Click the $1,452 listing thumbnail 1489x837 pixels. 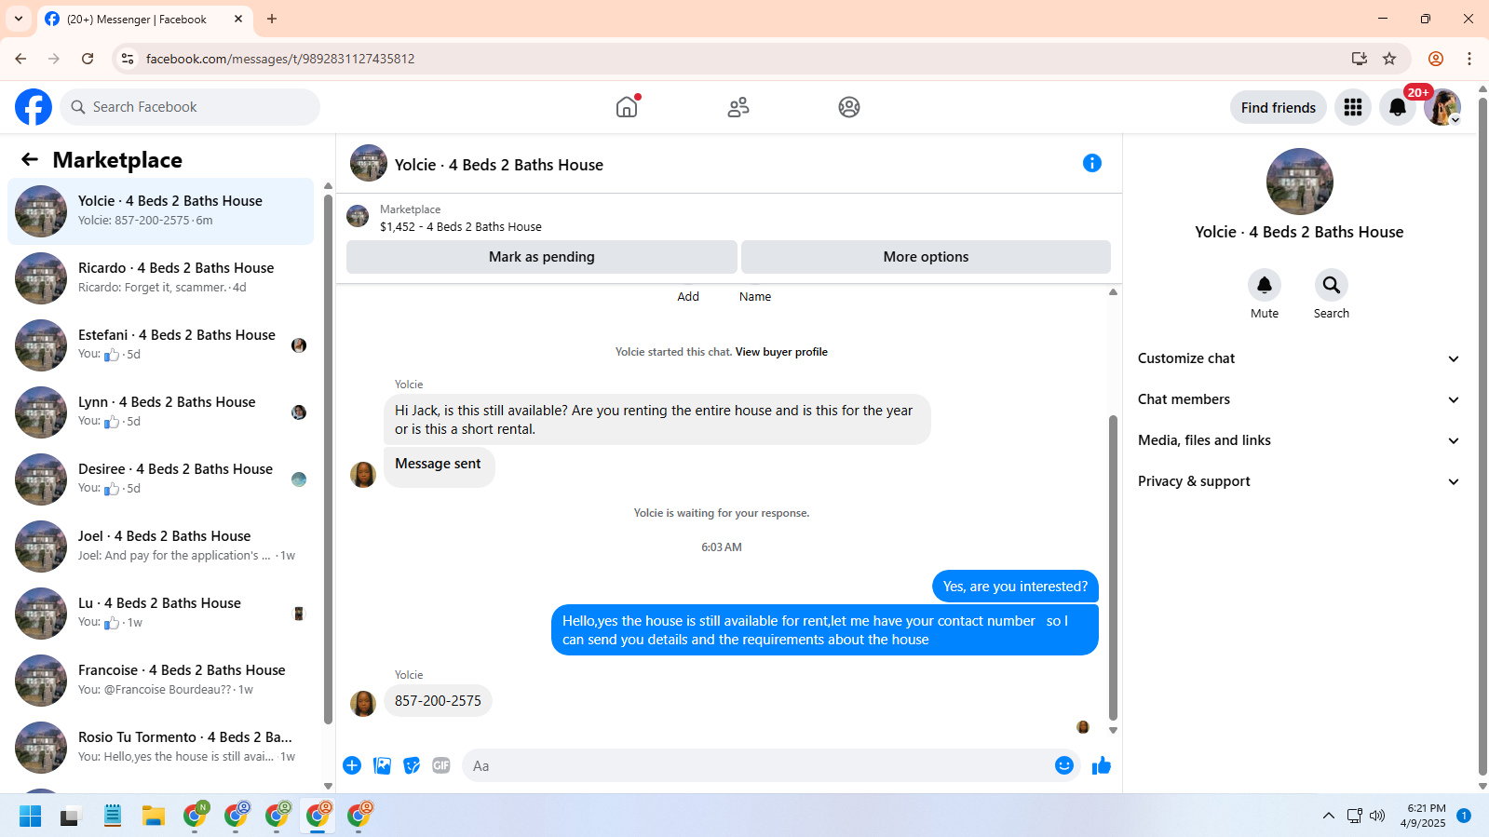point(358,217)
